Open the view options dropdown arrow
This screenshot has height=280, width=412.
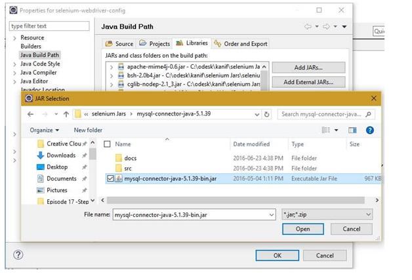click(336, 130)
